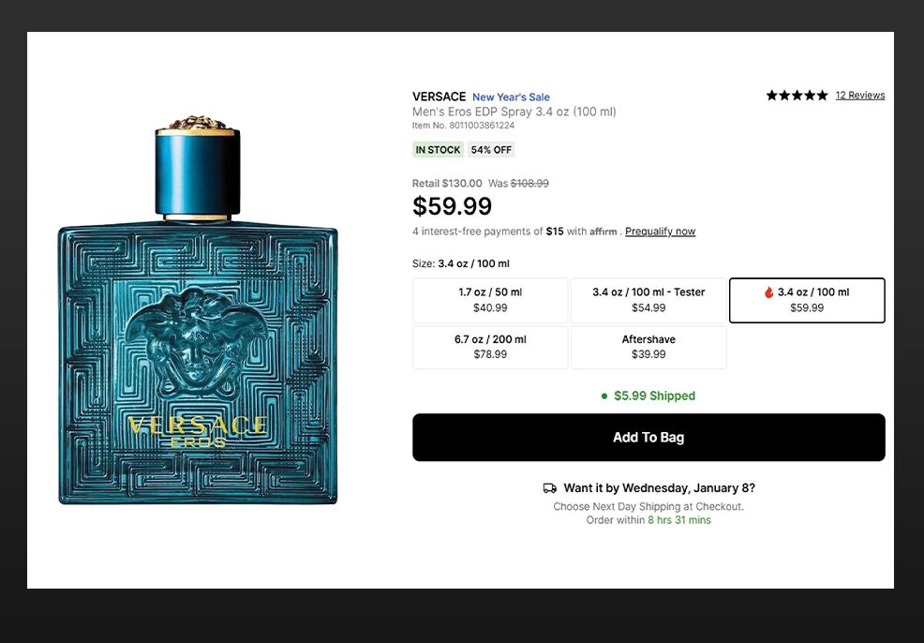The height and width of the screenshot is (643, 924).
Task: Select the 1.7 oz / 50 ml size
Action: (490, 300)
